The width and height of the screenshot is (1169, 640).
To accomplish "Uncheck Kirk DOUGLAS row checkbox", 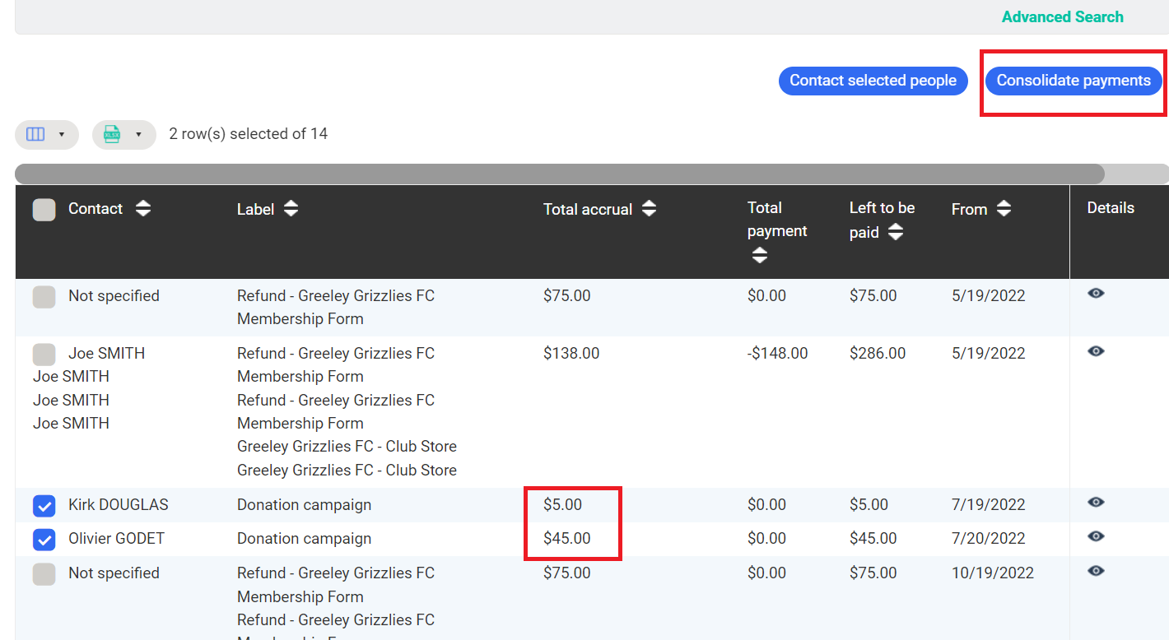I will point(44,505).
